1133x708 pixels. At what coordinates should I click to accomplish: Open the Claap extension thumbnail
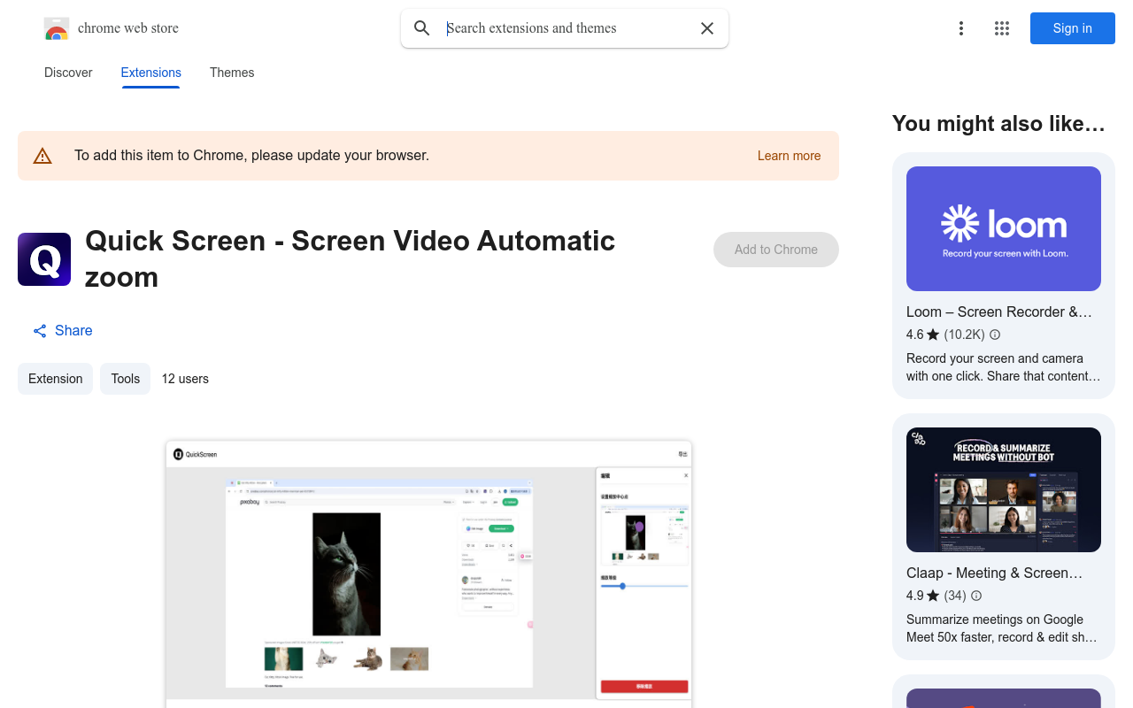(x=1003, y=489)
